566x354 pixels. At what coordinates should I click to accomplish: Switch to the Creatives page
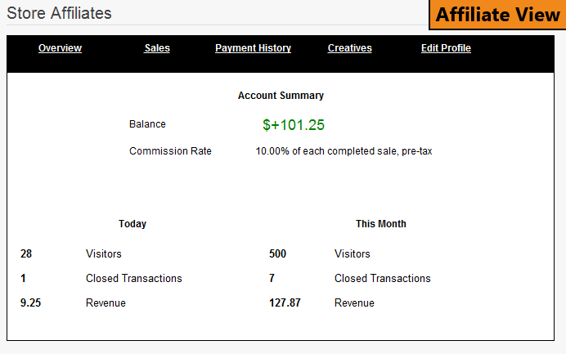[x=349, y=48]
